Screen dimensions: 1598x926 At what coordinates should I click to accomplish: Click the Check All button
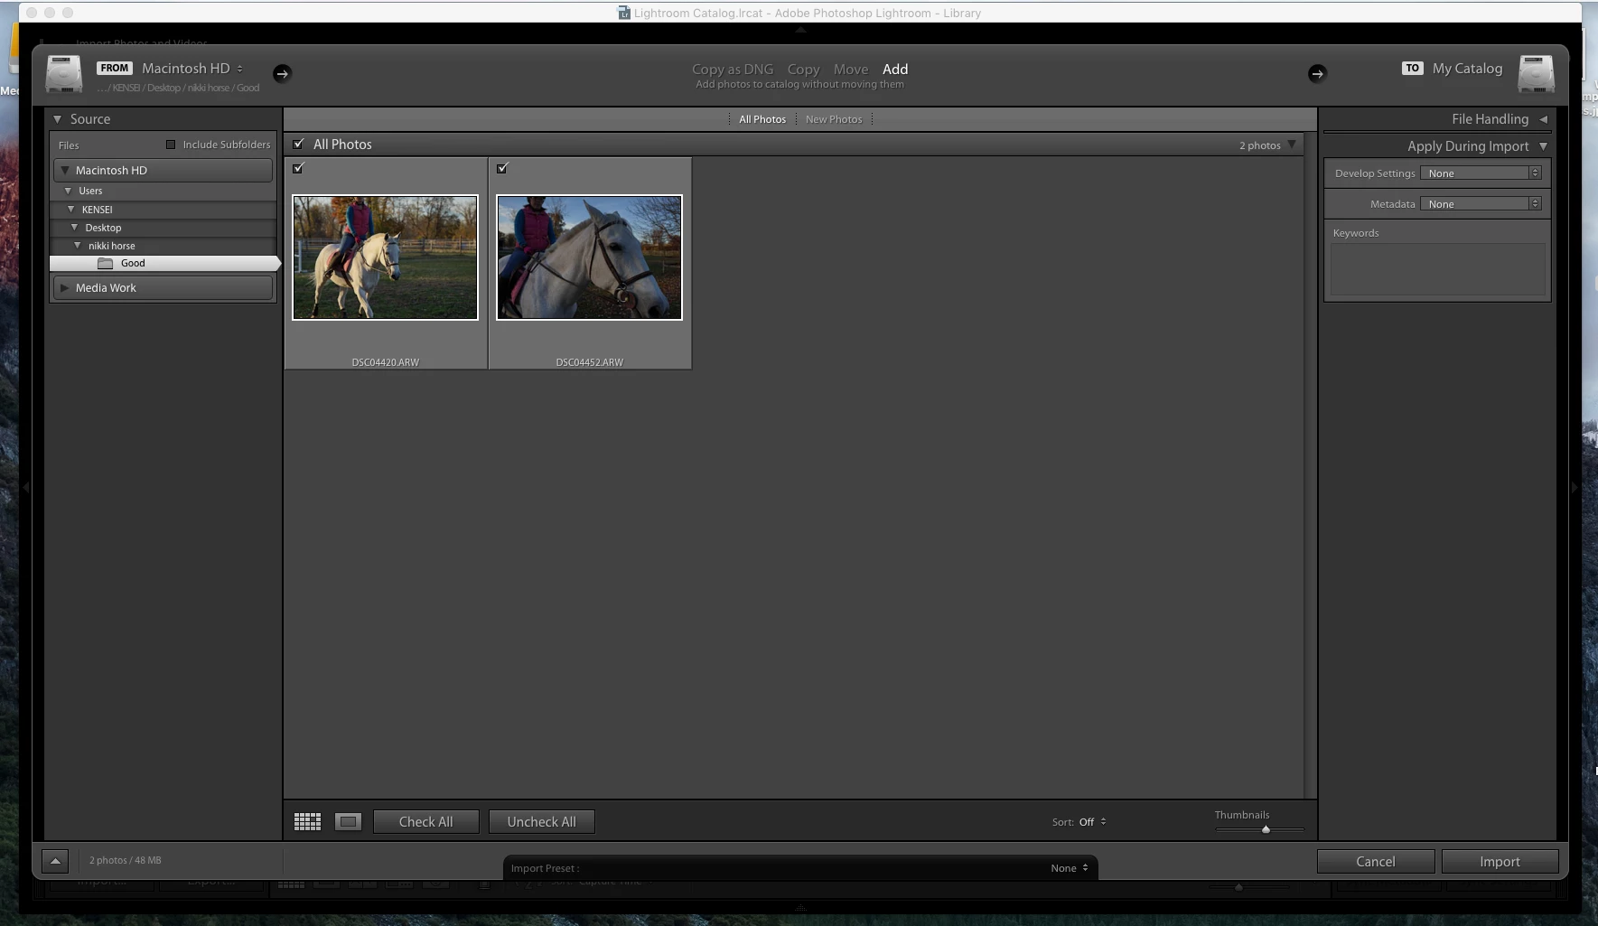pos(426,821)
